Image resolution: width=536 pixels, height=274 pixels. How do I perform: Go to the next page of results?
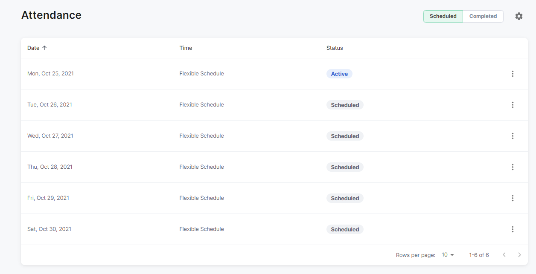pyautogui.click(x=519, y=255)
